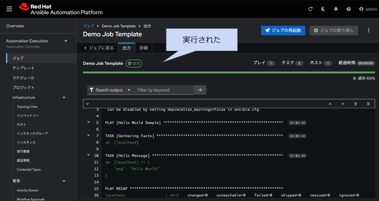379x201 pixels.
Task: Open the notifications bell
Action: (x=336, y=9)
